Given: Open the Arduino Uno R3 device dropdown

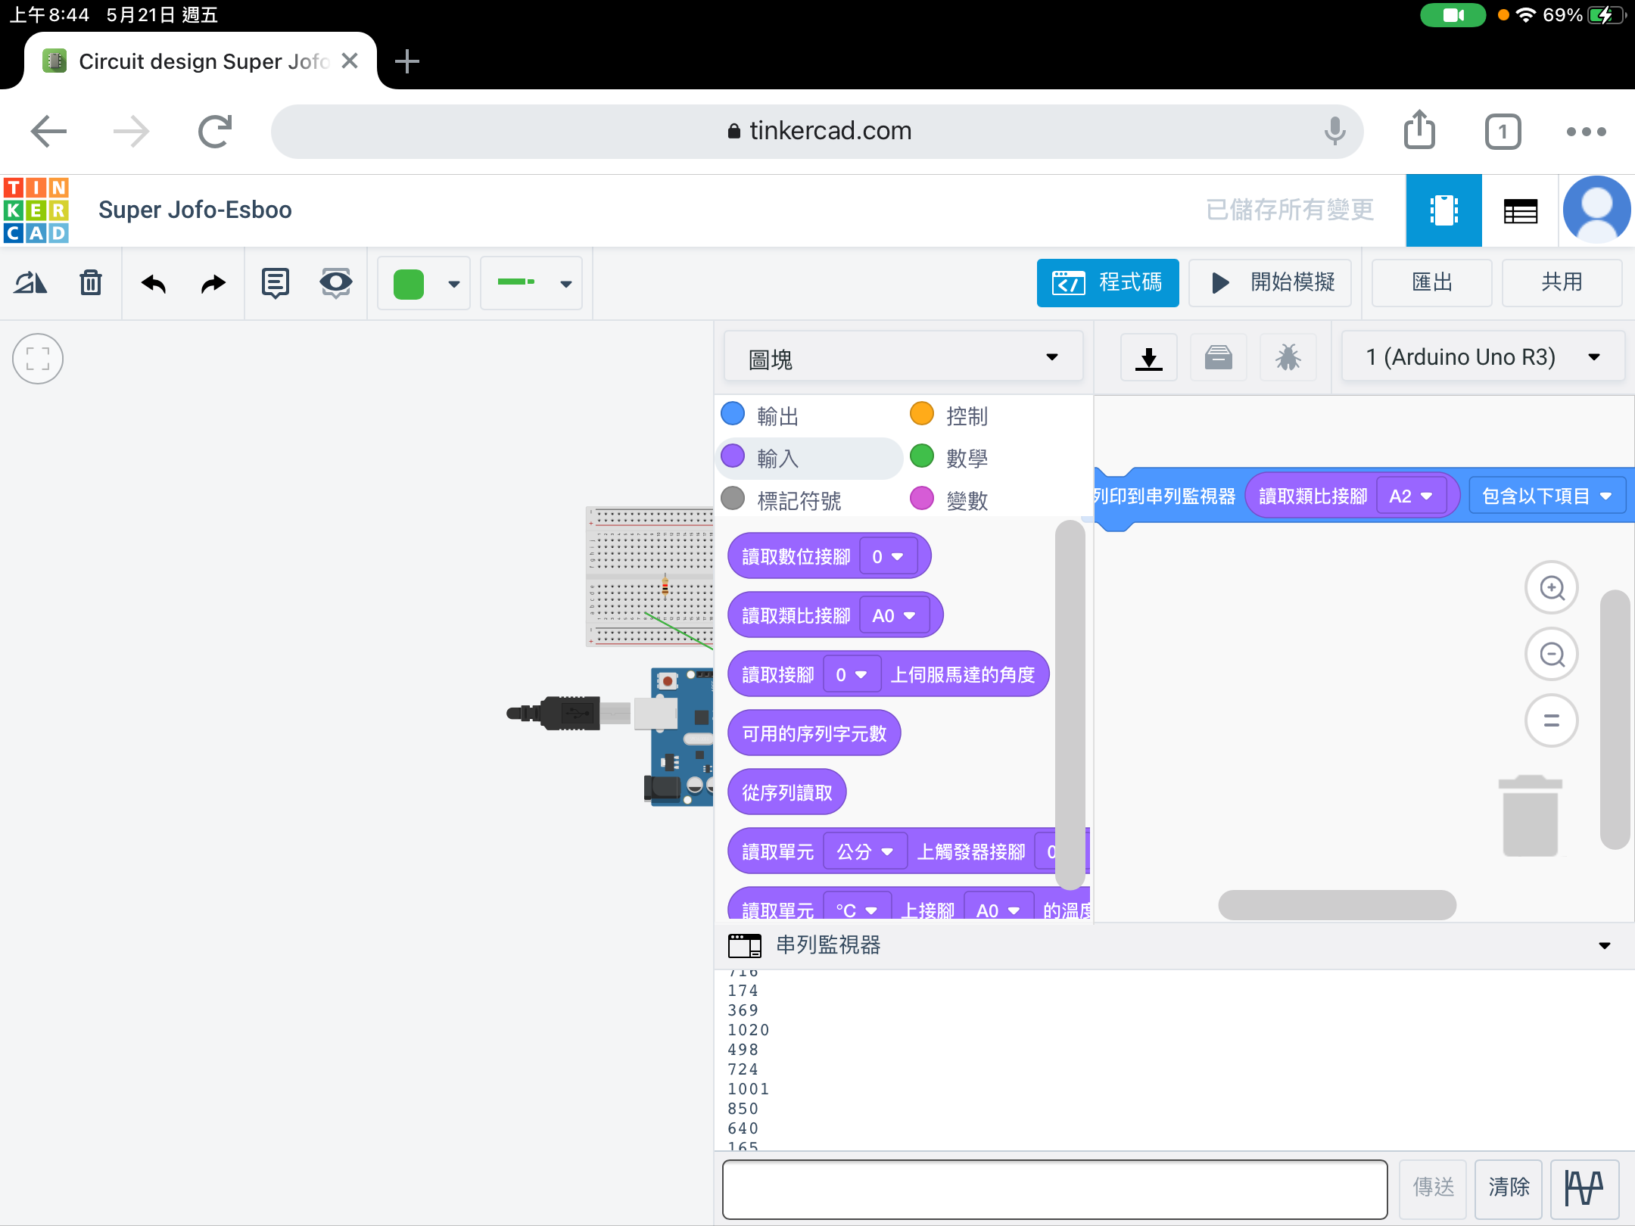Looking at the screenshot, I should (1482, 357).
